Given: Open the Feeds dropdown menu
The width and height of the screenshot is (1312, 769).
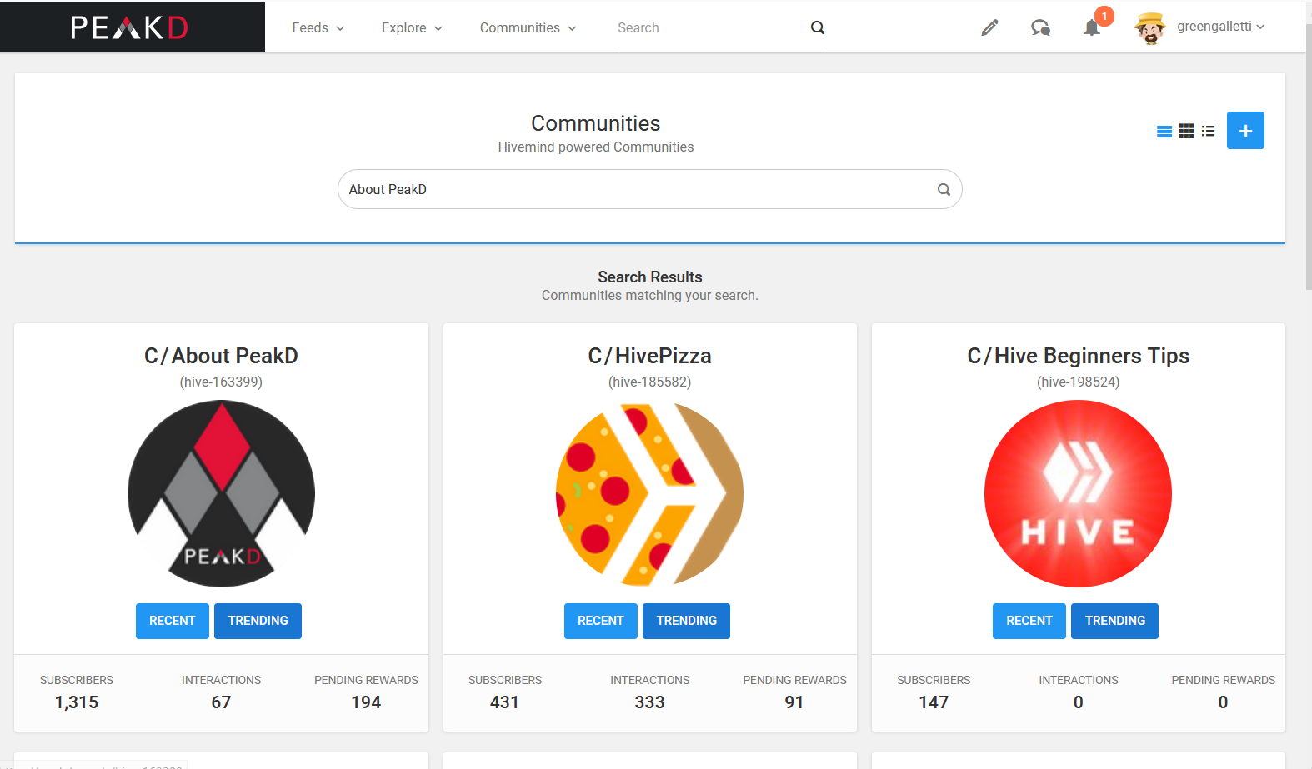Looking at the screenshot, I should tap(318, 27).
